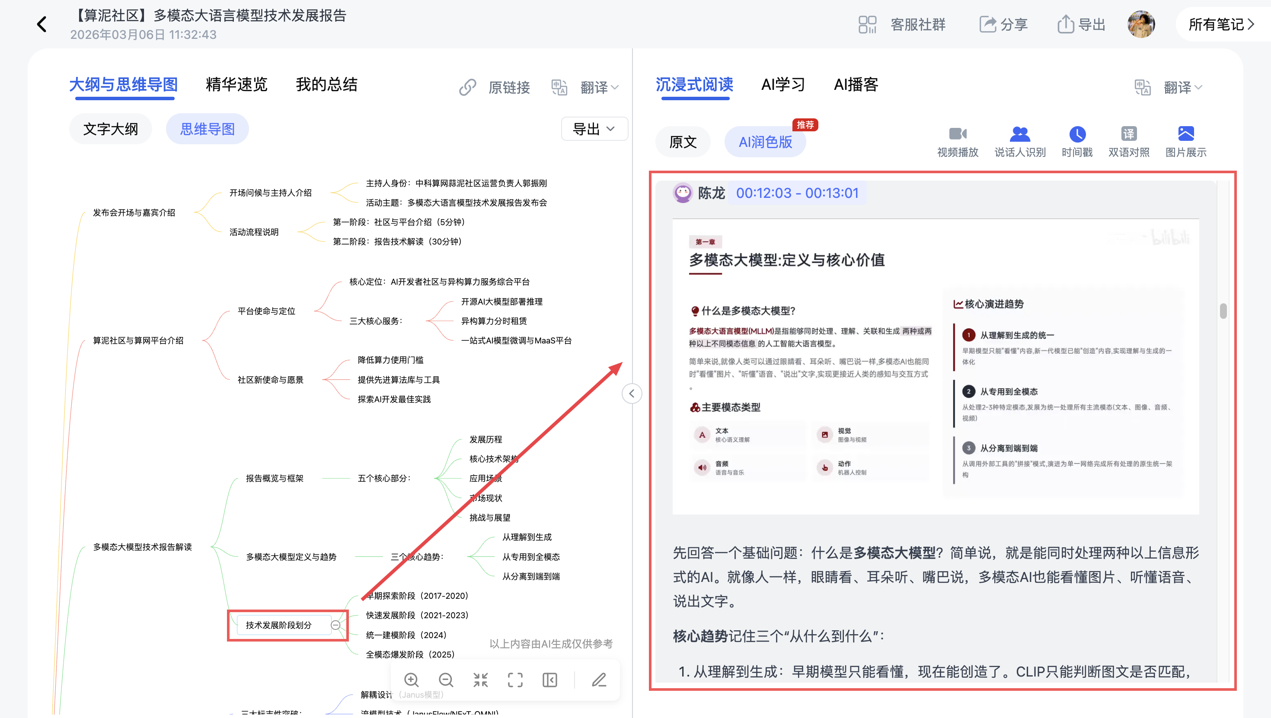Open right panel 翻译 dropdown
This screenshot has height=718, width=1271.
click(x=1169, y=87)
